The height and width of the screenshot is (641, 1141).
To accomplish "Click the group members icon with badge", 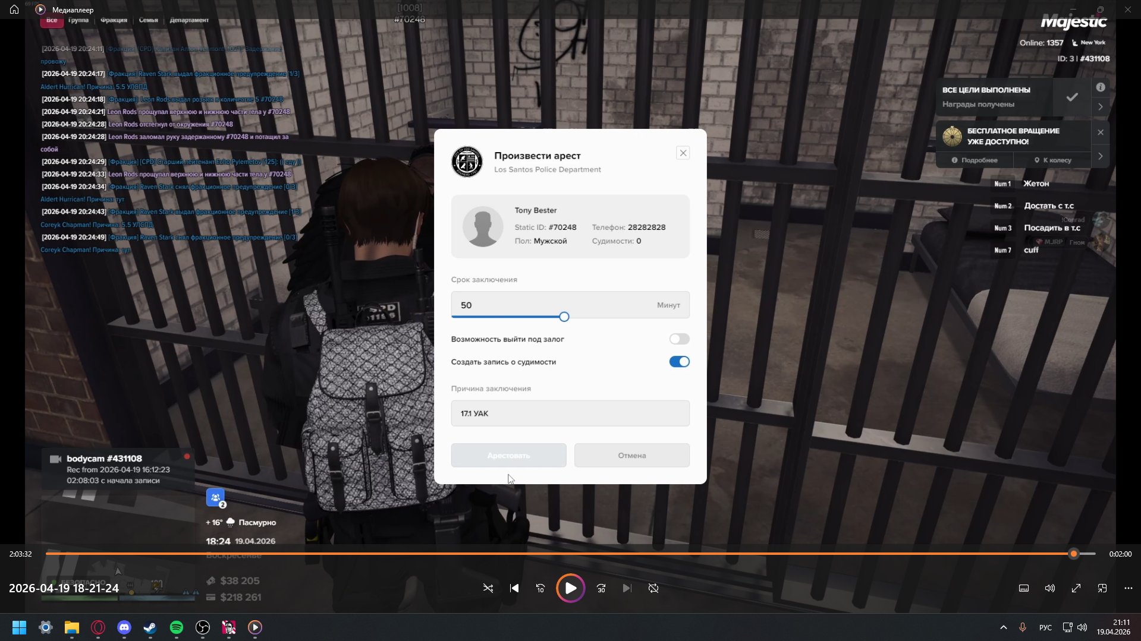I will 216,498.
